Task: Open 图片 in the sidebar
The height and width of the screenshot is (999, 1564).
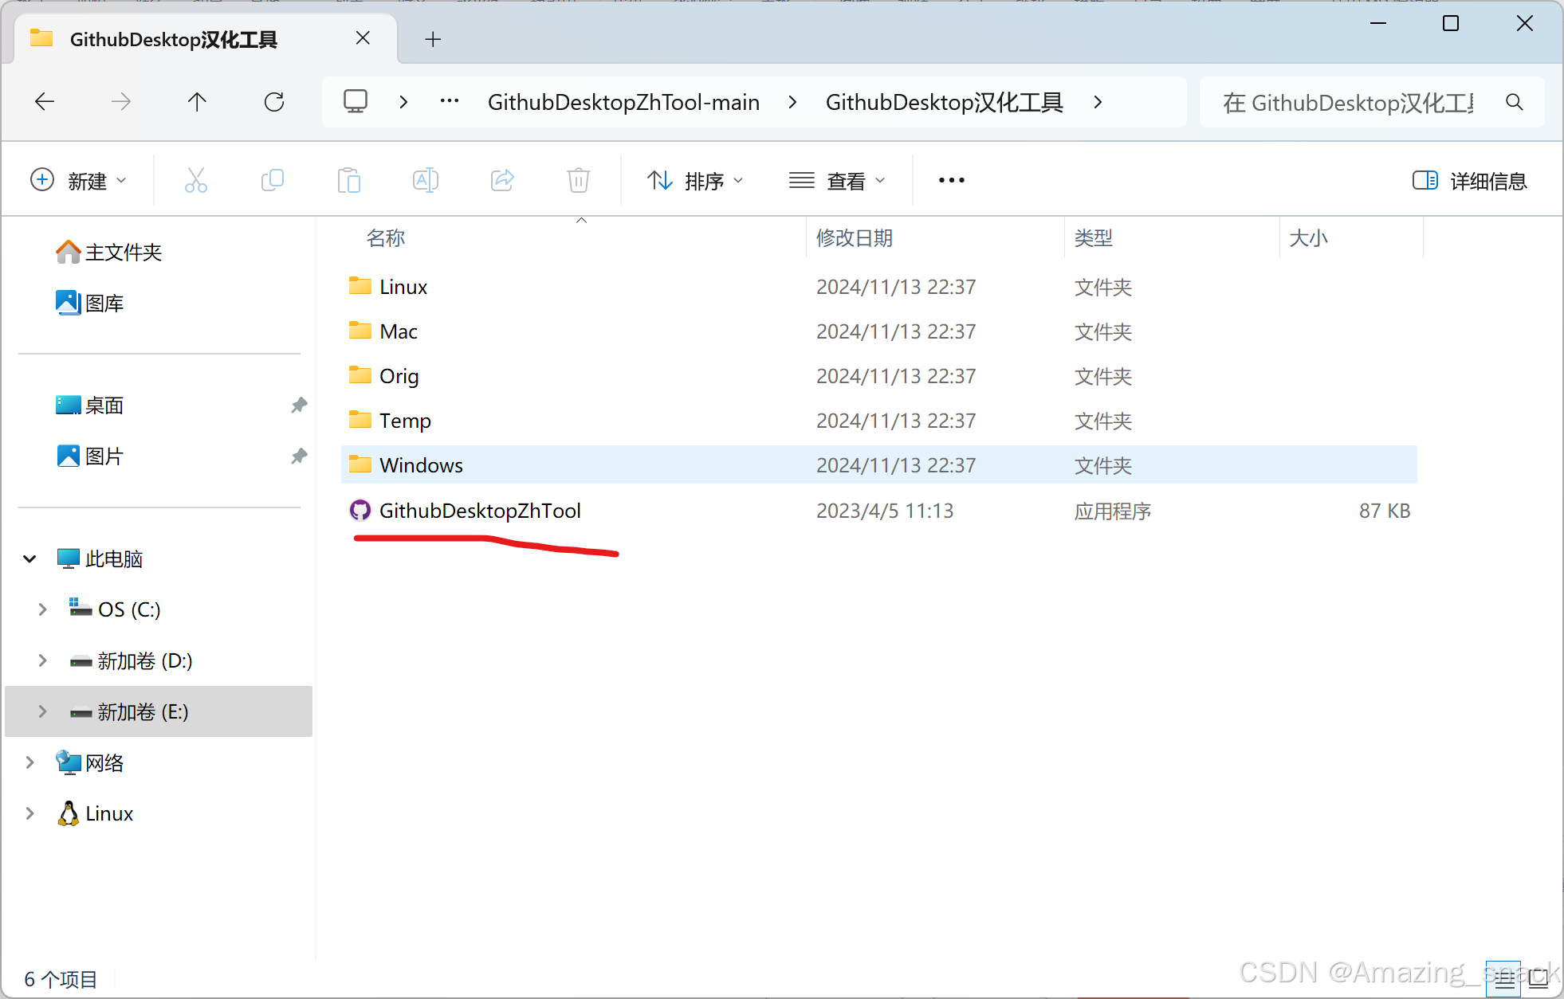Action: tap(90, 456)
